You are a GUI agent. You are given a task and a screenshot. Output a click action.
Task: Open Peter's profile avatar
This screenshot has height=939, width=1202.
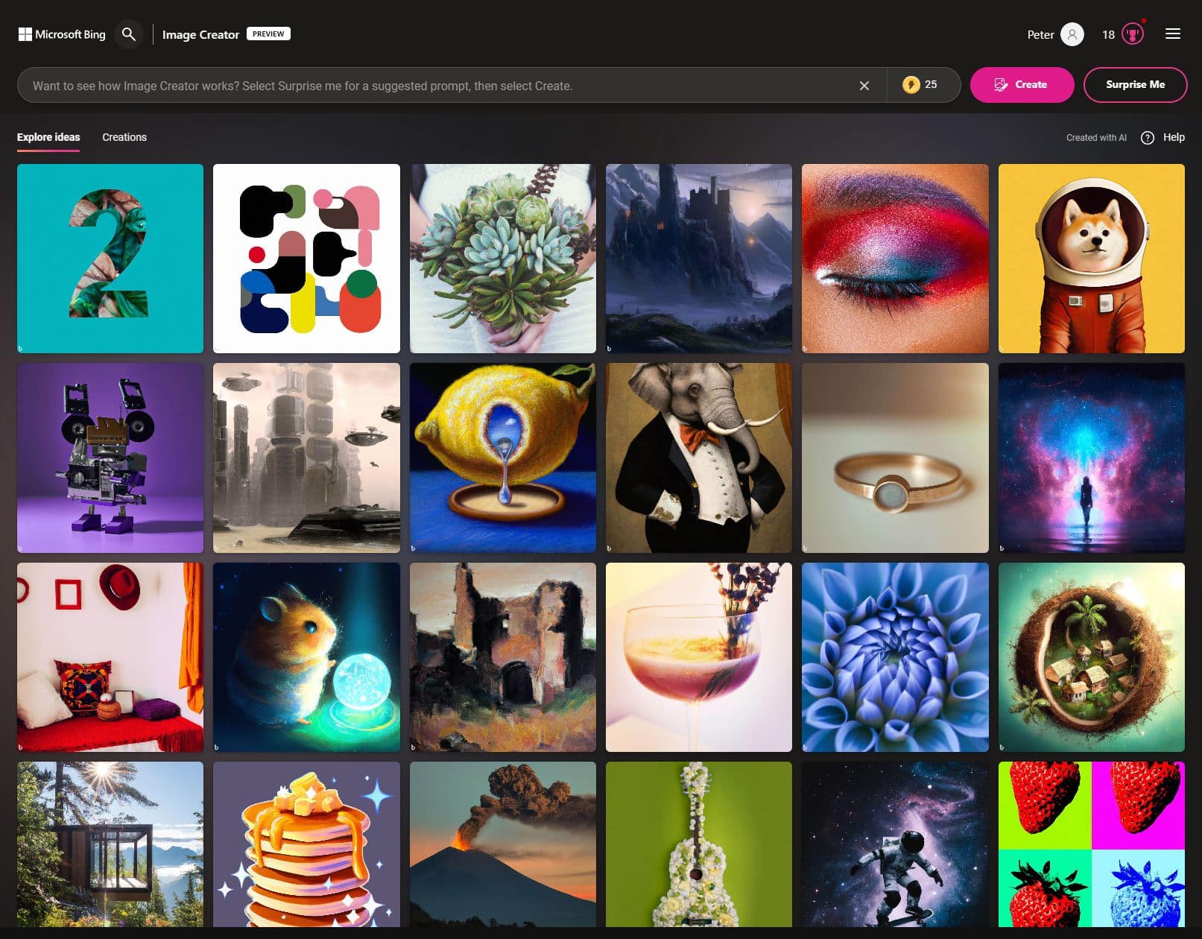click(1072, 34)
